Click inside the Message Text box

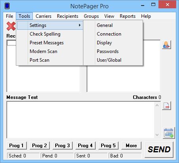(x=80, y=120)
